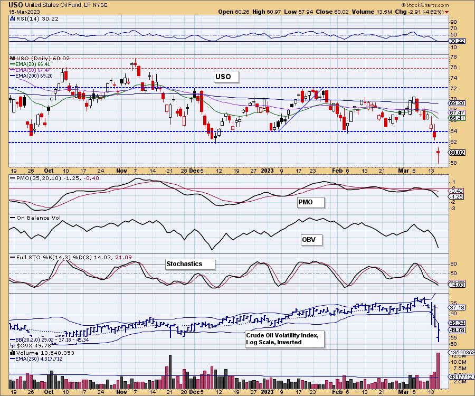Click the 2023 label on the price axis
The width and height of the screenshot is (475, 396).
pos(267,171)
